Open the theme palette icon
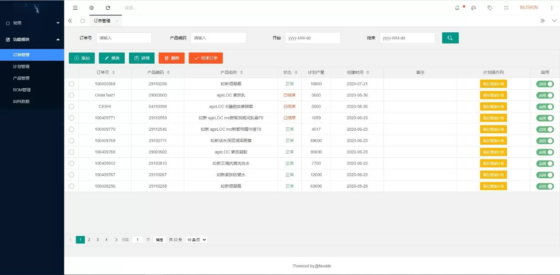The image size is (560, 275). (474, 8)
